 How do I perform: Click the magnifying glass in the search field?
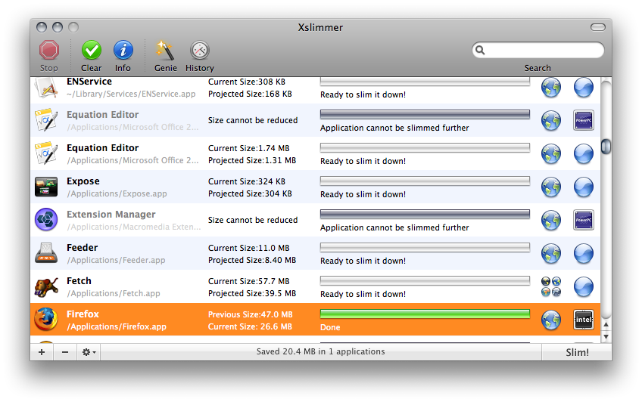pyautogui.click(x=480, y=50)
